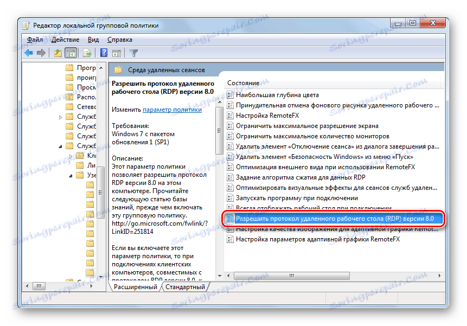
Task: Click policy icon beside Наибольшая глубина цвета
Action: (230, 95)
